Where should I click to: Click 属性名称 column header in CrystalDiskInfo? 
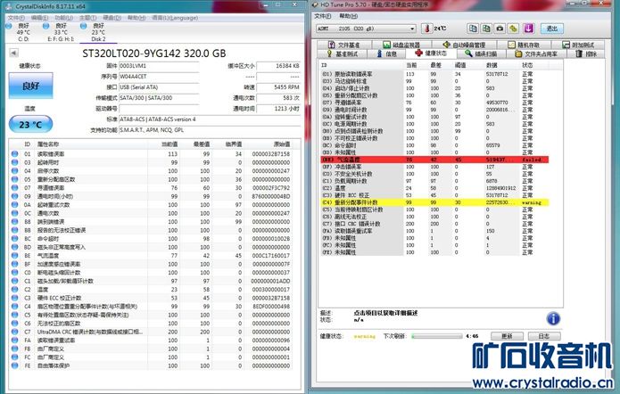[x=48, y=144]
